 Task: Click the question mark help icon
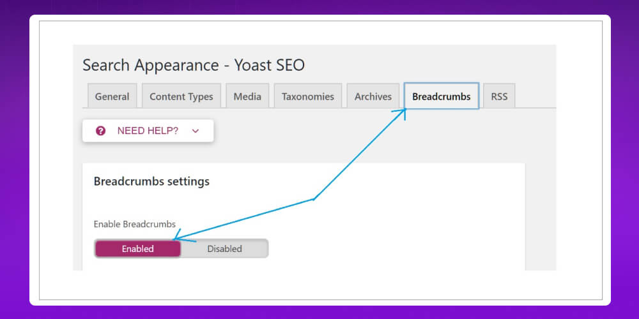101,131
